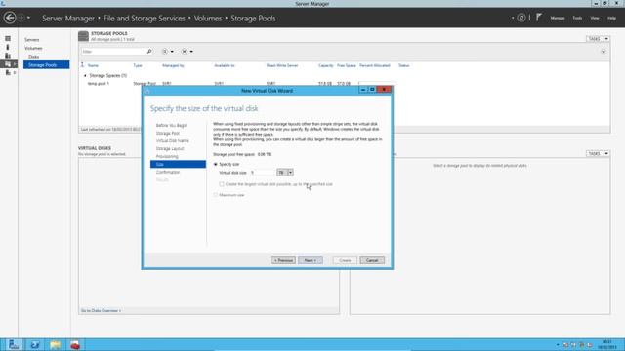Viewport: 625px width, 351px height.
Task: Open the list view options dropdown
Action: pyautogui.click(x=167, y=52)
